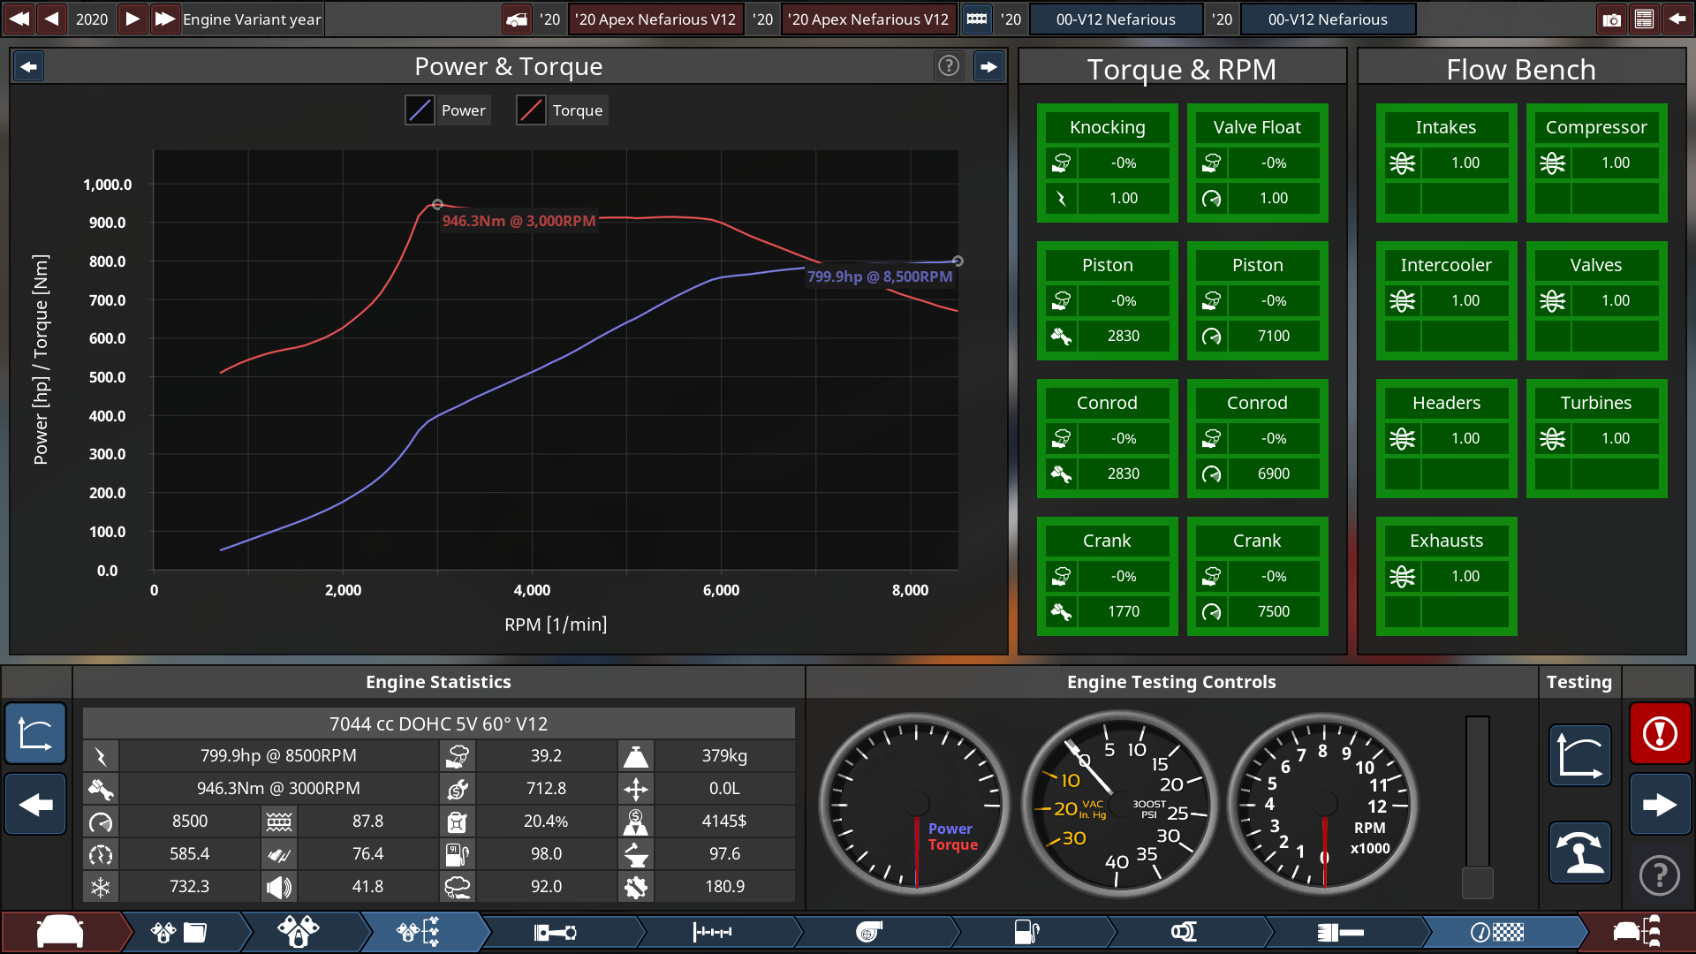Switch graph to next view arrow

coord(988,66)
